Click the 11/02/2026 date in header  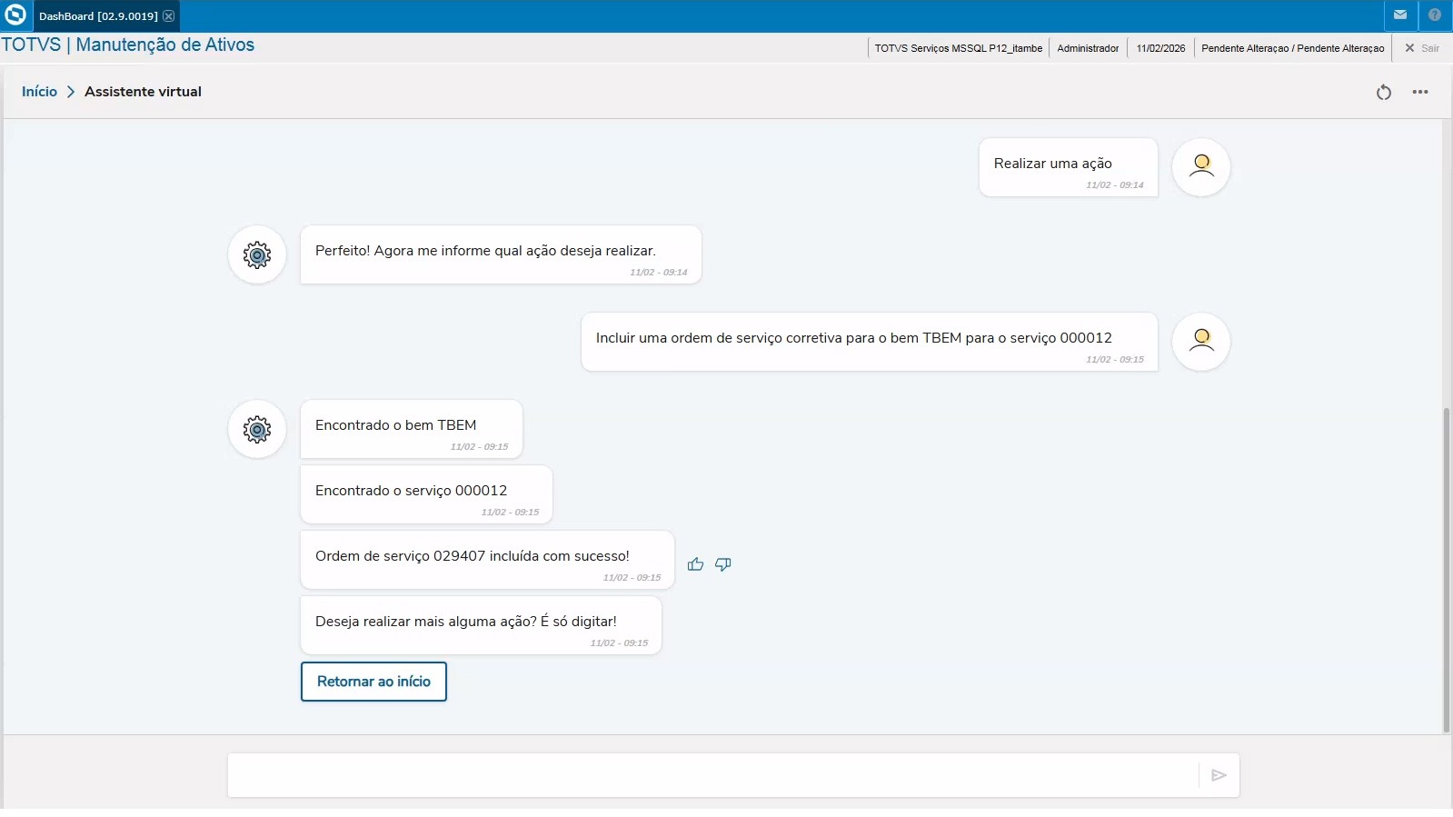[x=1160, y=48]
